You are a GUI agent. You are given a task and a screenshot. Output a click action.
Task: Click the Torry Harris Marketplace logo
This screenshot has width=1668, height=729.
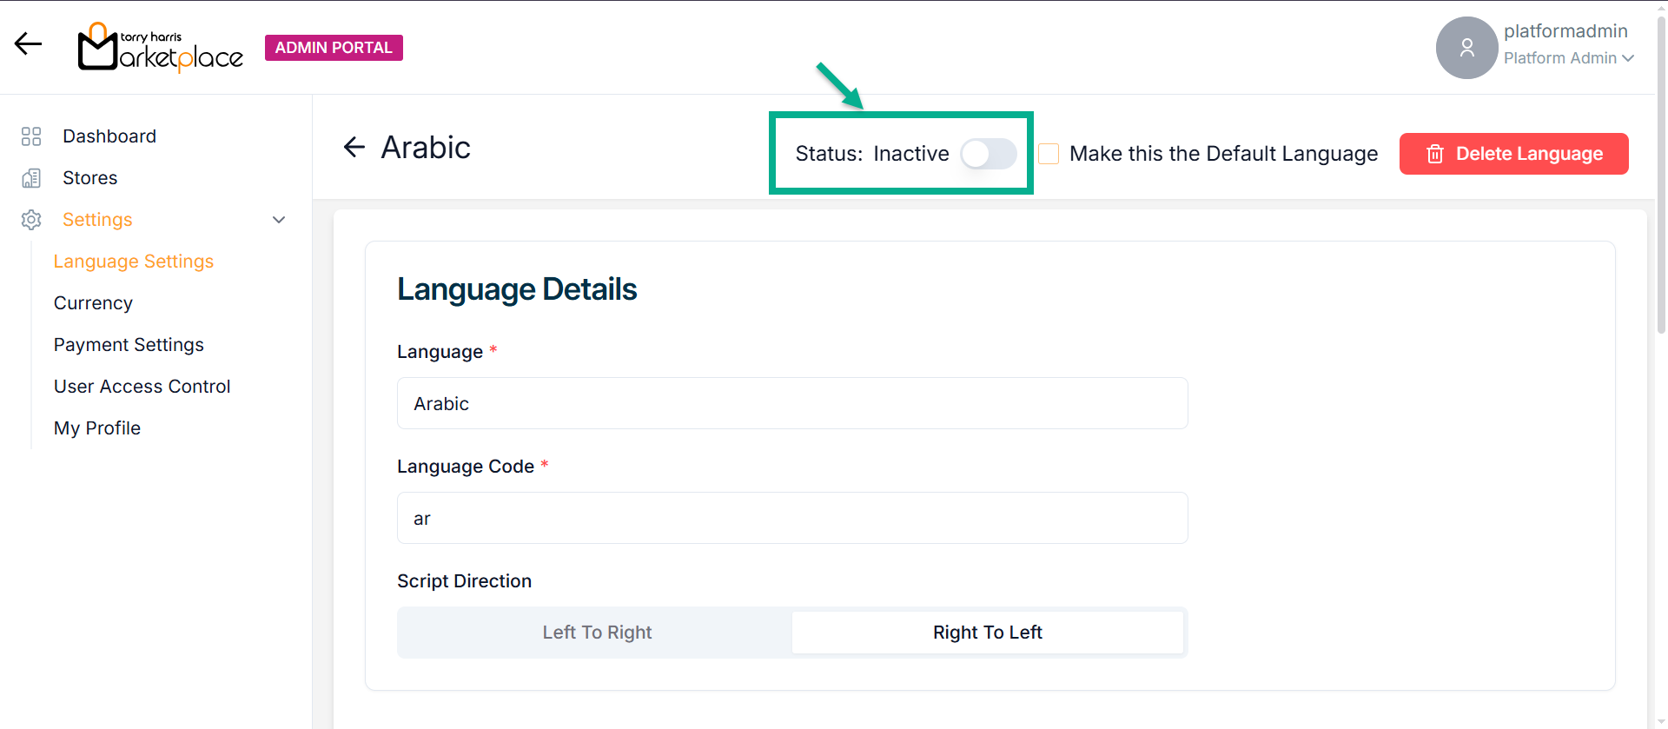(x=161, y=48)
